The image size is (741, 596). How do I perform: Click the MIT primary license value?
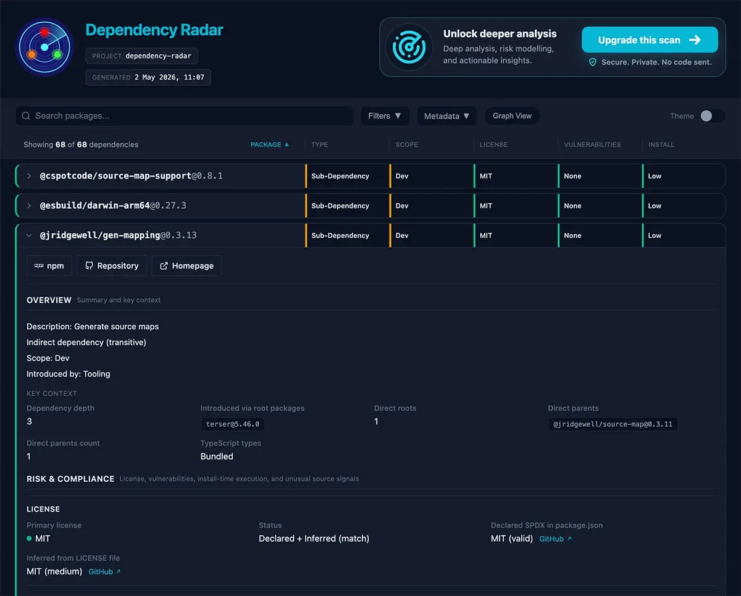pyautogui.click(x=43, y=539)
